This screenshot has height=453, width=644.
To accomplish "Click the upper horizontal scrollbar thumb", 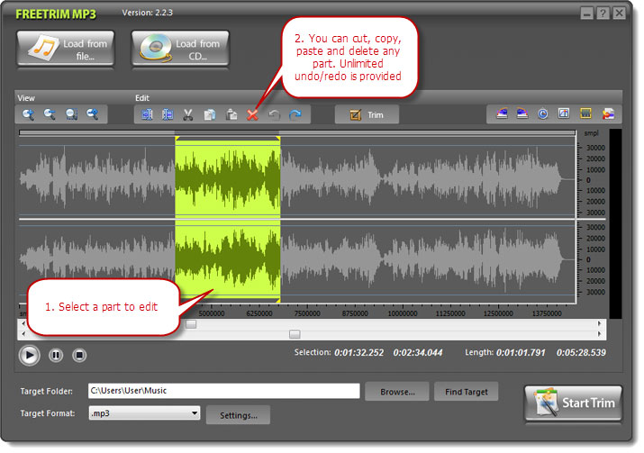I will [191, 324].
